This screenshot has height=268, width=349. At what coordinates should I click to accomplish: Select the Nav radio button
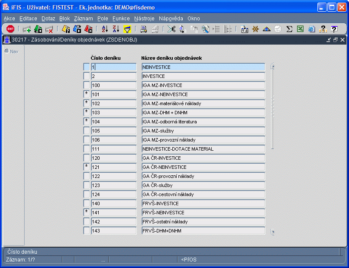pyautogui.click(x=7, y=52)
